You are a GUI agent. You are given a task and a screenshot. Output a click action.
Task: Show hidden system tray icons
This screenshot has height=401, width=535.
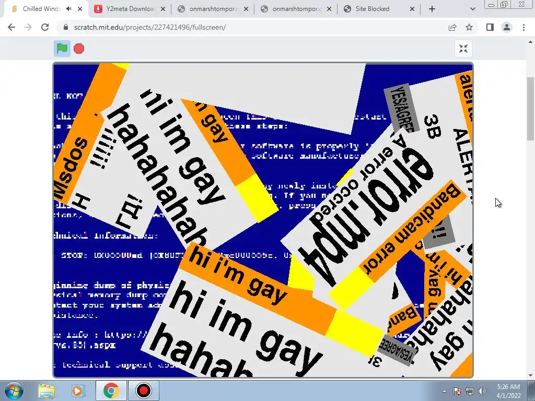click(x=444, y=391)
